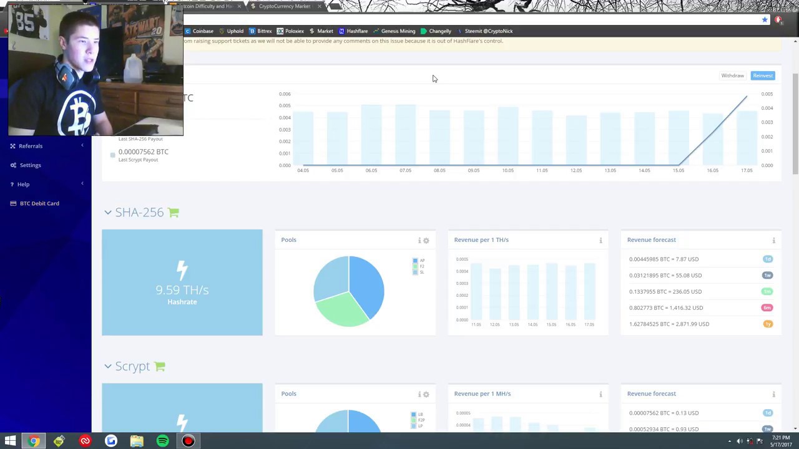Click info icon on Scrypt Revenue forecast
Screen dimensions: 799x449
[773, 395]
